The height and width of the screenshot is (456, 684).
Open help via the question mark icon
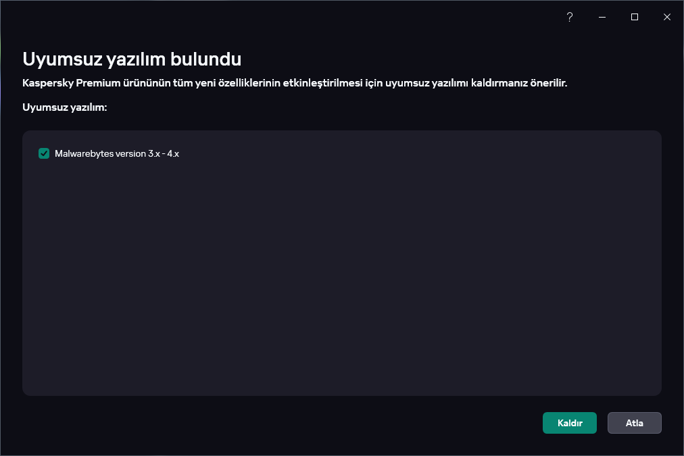570,17
